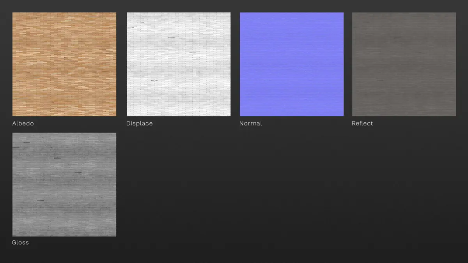
Task: Click the blue Normal map thumbnail
Action: click(292, 64)
